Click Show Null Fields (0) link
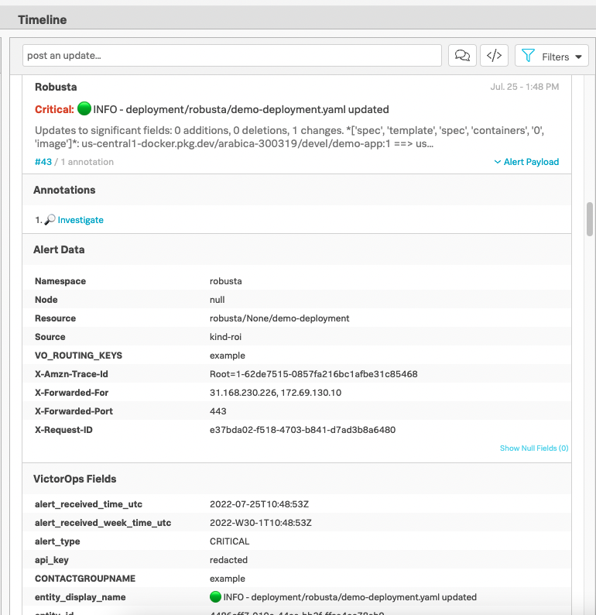This screenshot has height=615, width=596. point(533,448)
